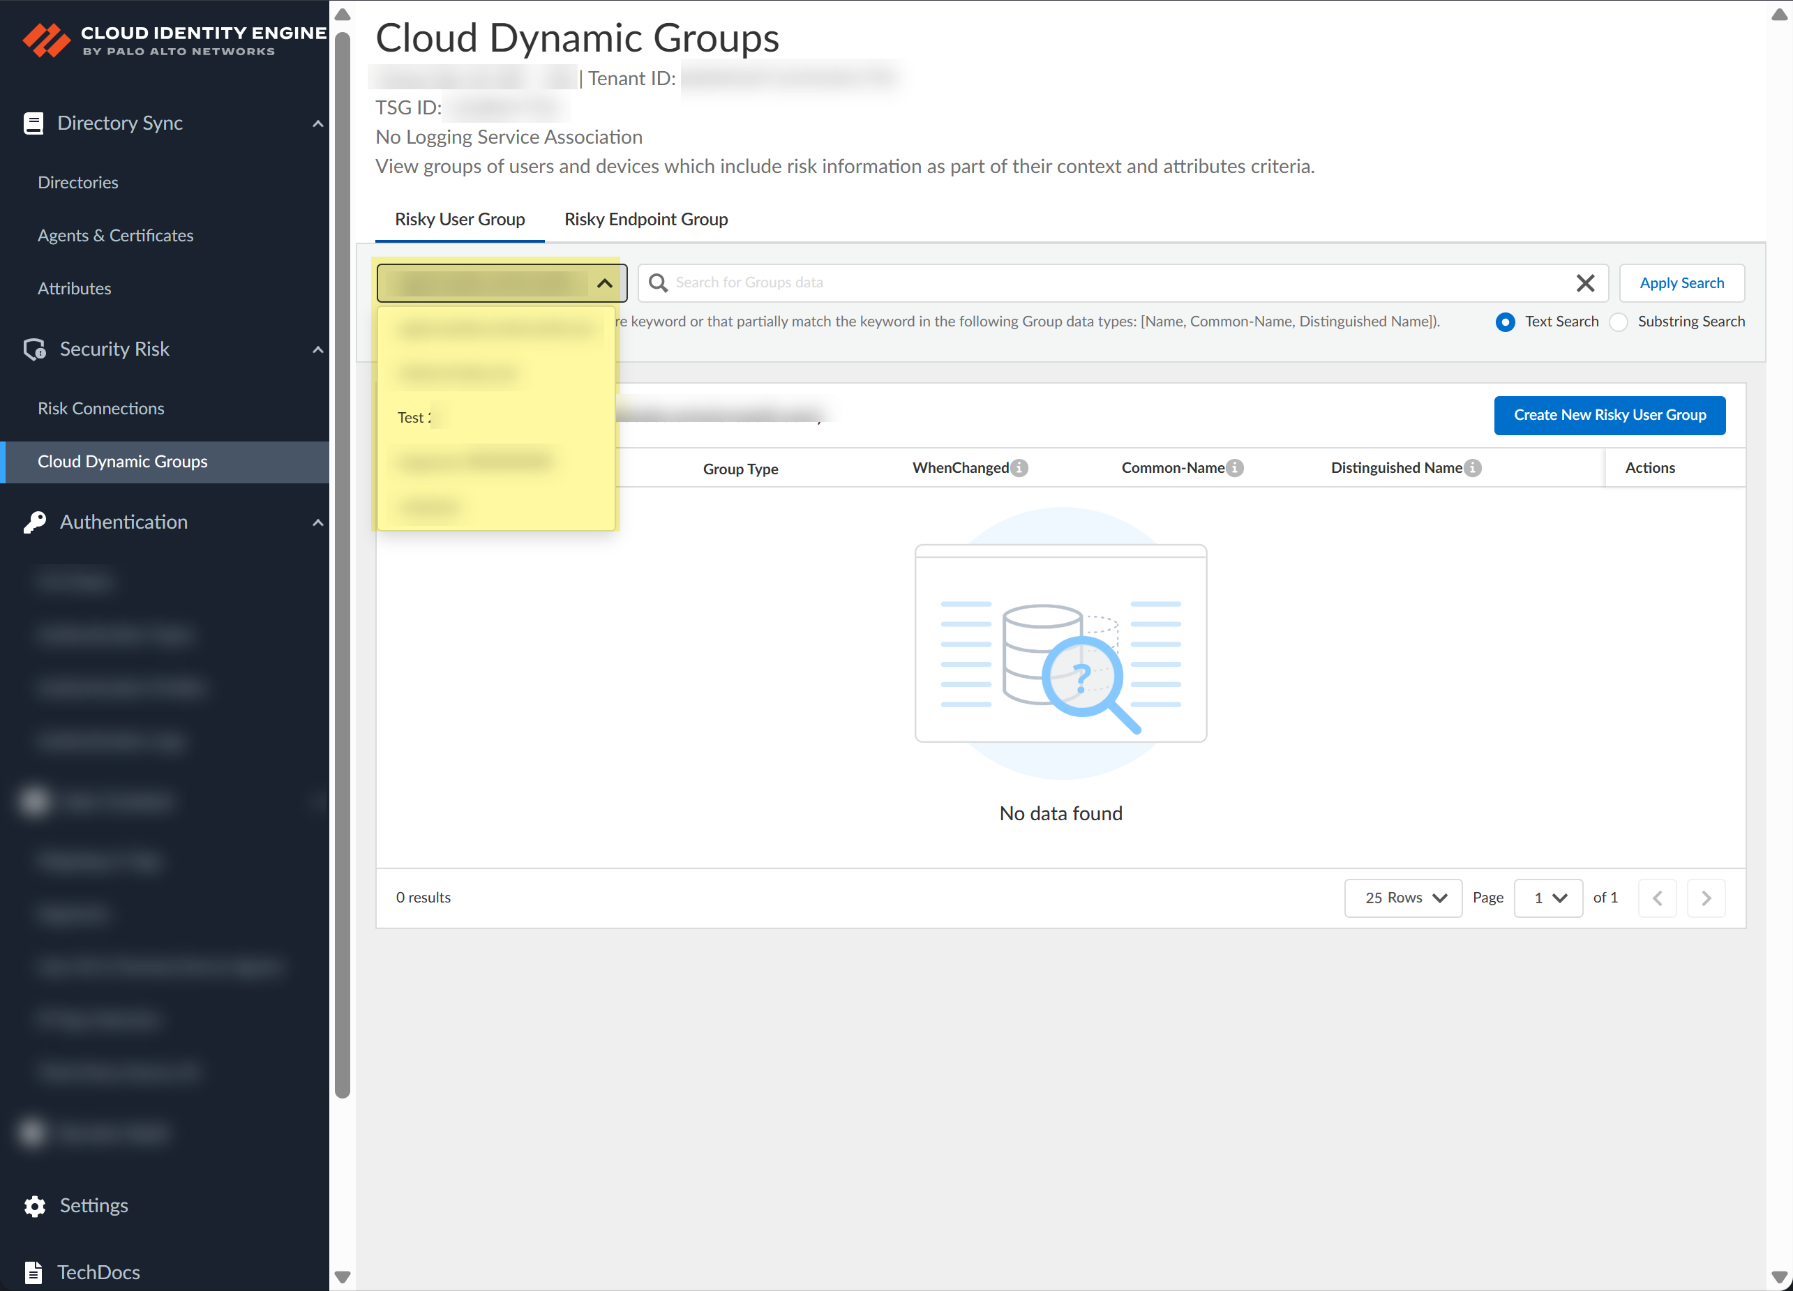This screenshot has width=1793, height=1291.
Task: Switch to Risky Endpoint Group tab
Action: coord(646,219)
